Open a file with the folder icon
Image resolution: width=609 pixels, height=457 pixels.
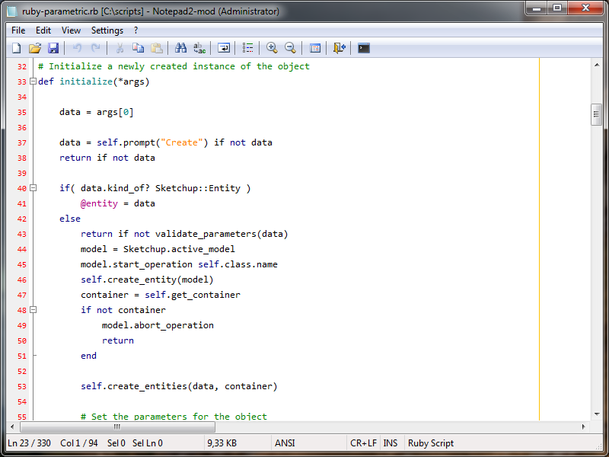(34, 48)
